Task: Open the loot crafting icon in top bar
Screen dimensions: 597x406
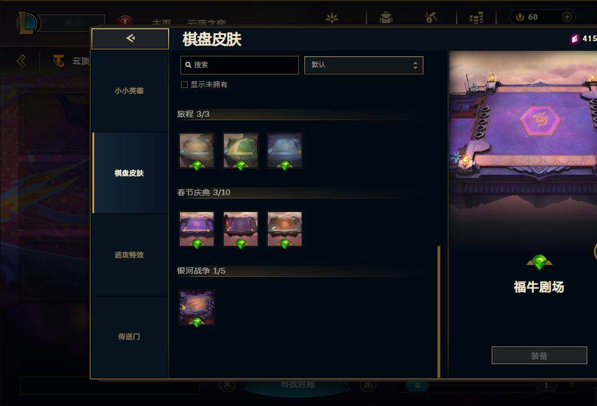Action: (x=431, y=17)
